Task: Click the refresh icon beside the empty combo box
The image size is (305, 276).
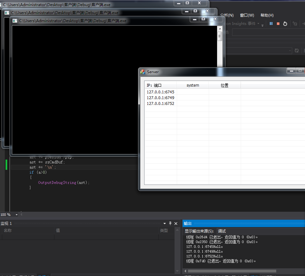Action: (296, 51)
